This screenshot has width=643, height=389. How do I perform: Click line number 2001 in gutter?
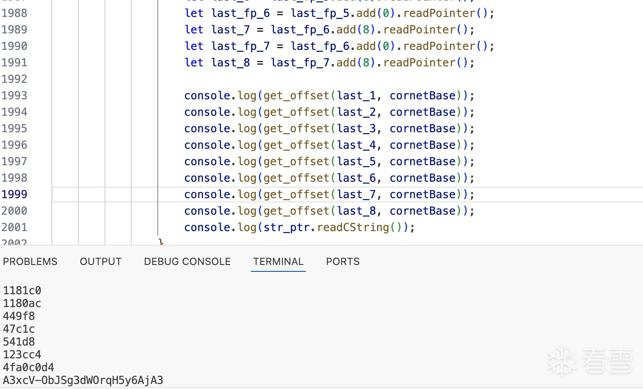click(x=14, y=227)
